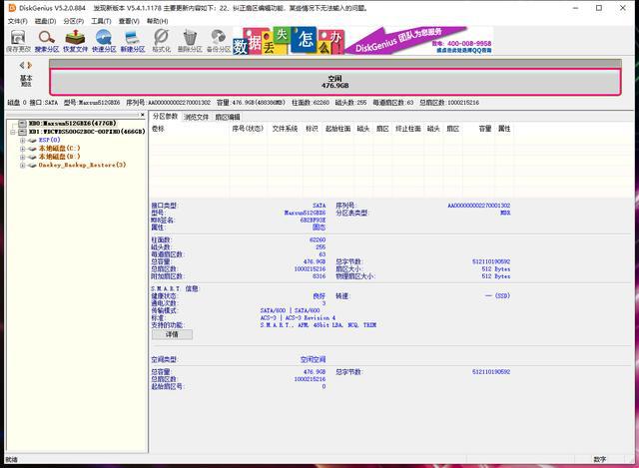639x468 pixels.
Task: Click the 终止柱面 column header
Action: 408,129
